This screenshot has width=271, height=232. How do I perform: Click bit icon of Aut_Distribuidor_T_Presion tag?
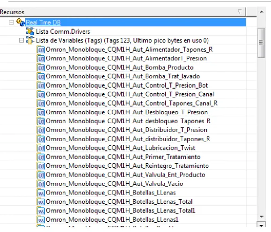[41, 130]
